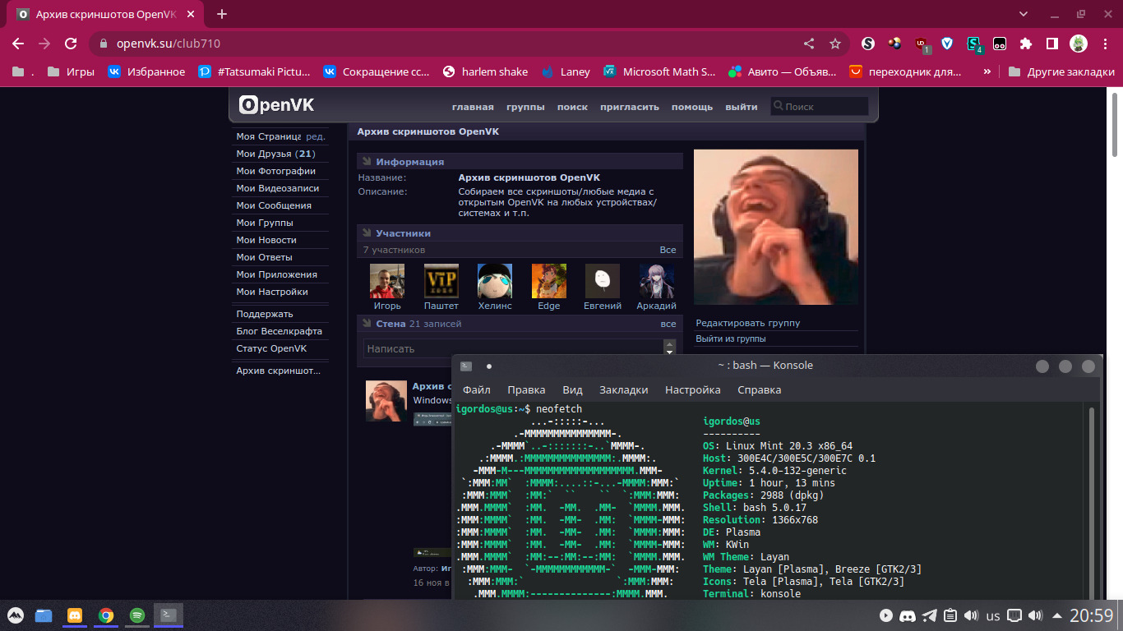Click the volume icon in the tray
This screenshot has height=631, width=1123.
[x=1036, y=615]
